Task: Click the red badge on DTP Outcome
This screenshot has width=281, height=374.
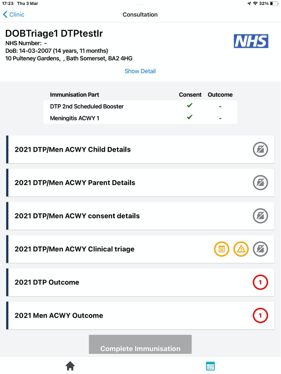Action: click(x=260, y=282)
